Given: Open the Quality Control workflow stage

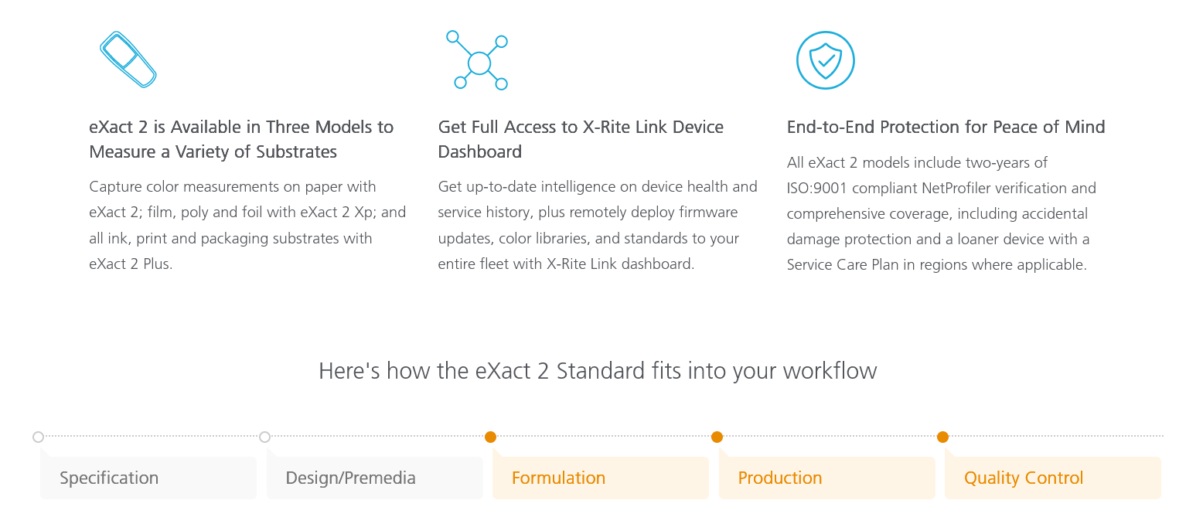Looking at the screenshot, I should pos(1053,478).
